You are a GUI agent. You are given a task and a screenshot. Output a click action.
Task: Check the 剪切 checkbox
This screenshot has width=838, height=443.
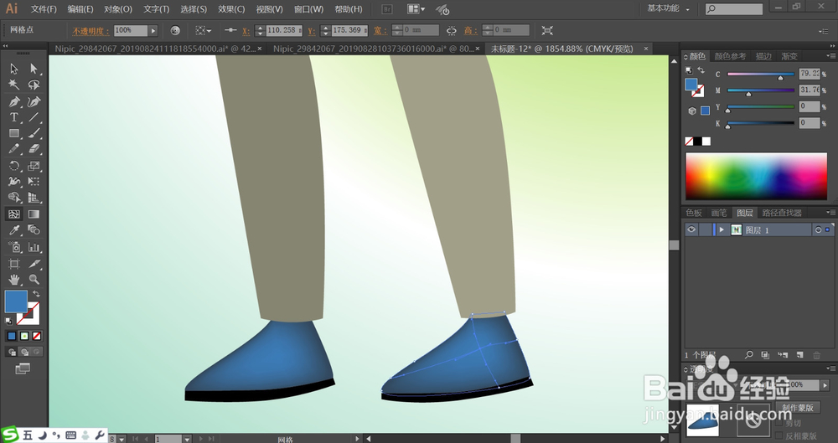tap(779, 423)
